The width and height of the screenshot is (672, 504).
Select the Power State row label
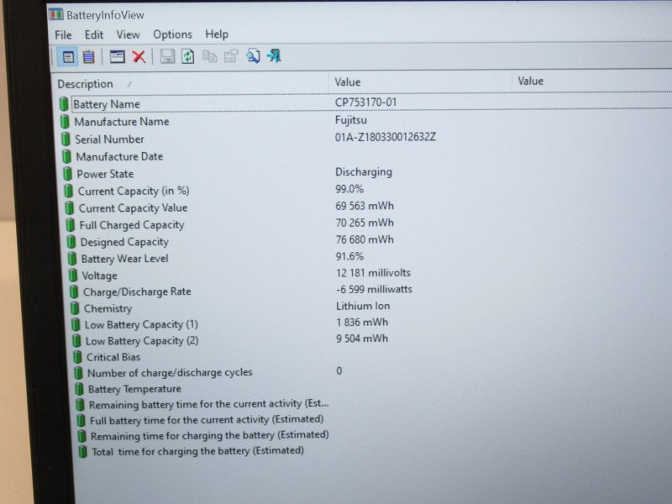click(x=105, y=174)
